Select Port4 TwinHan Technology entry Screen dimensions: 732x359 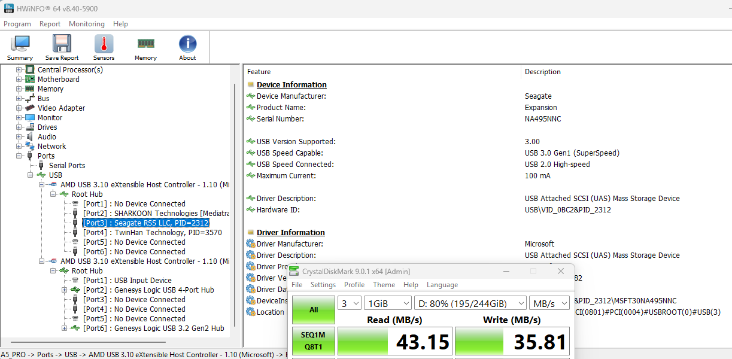coord(152,233)
